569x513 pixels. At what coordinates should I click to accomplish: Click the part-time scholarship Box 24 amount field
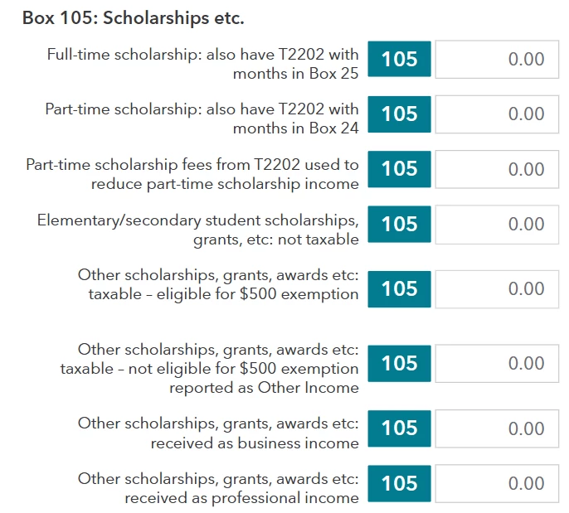(497, 114)
